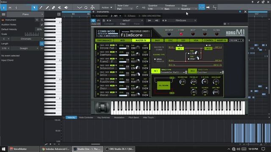Toggle FX 1 ON checkbox
The image size is (271, 152).
(x=178, y=45)
